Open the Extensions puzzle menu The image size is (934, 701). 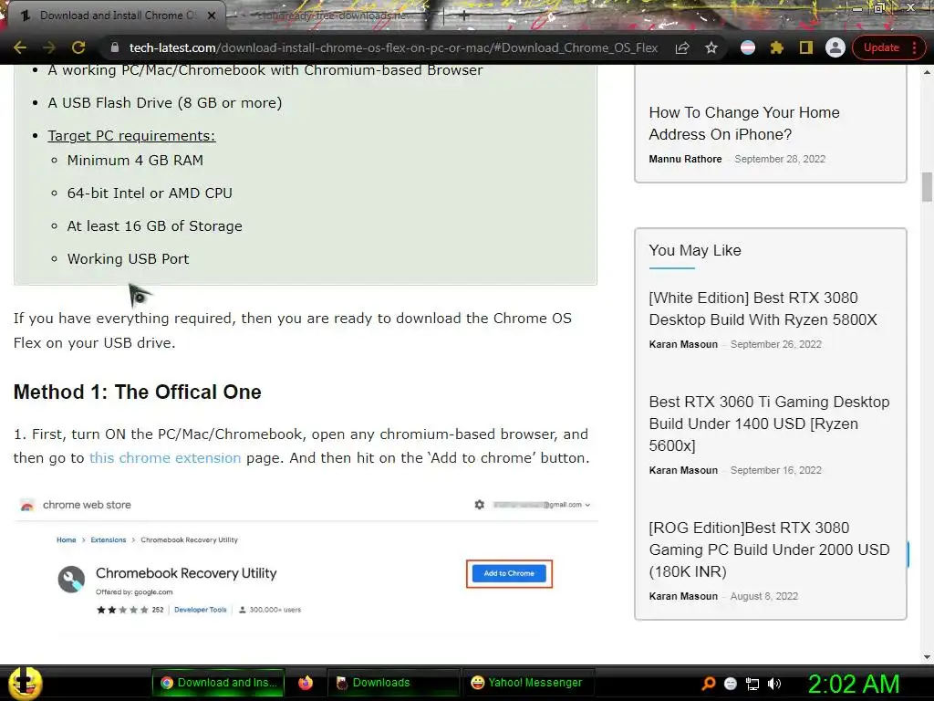pos(777,47)
